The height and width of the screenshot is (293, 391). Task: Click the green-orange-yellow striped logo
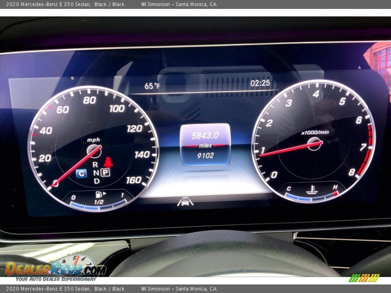click(x=364, y=278)
